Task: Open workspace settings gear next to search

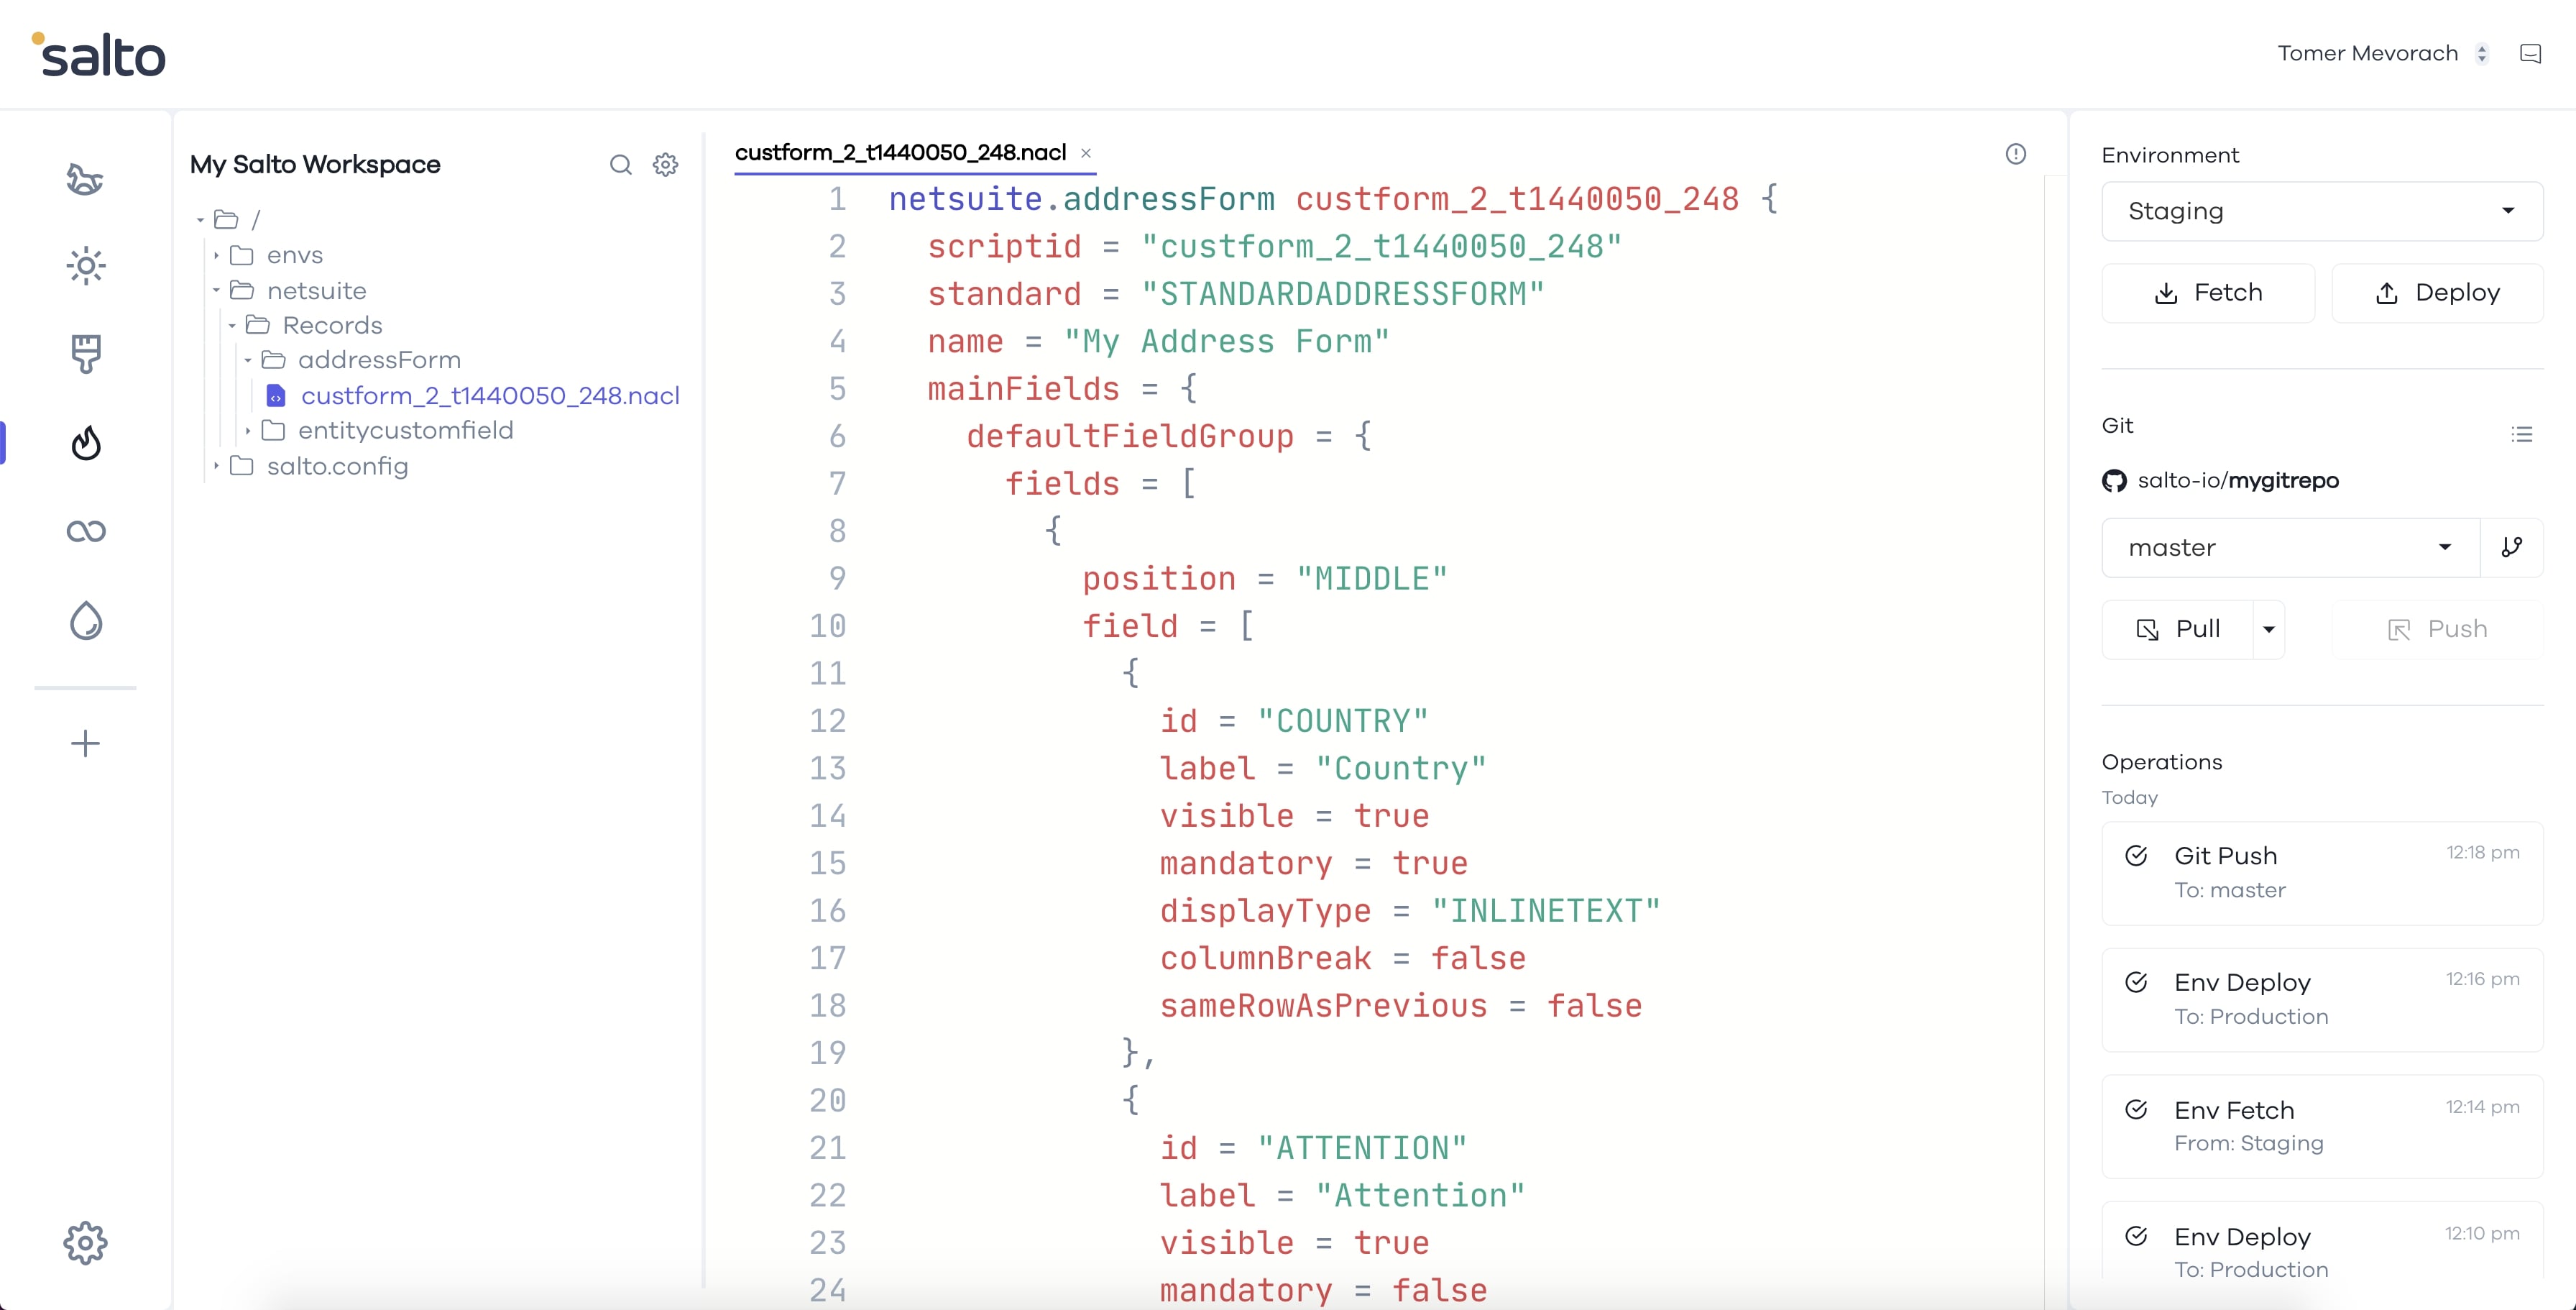Action: 666,164
